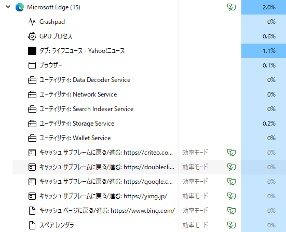Image resolution: width=286 pixels, height=232 pixels.
Task: Select the 1.1% CPU value
Action: click(x=269, y=51)
